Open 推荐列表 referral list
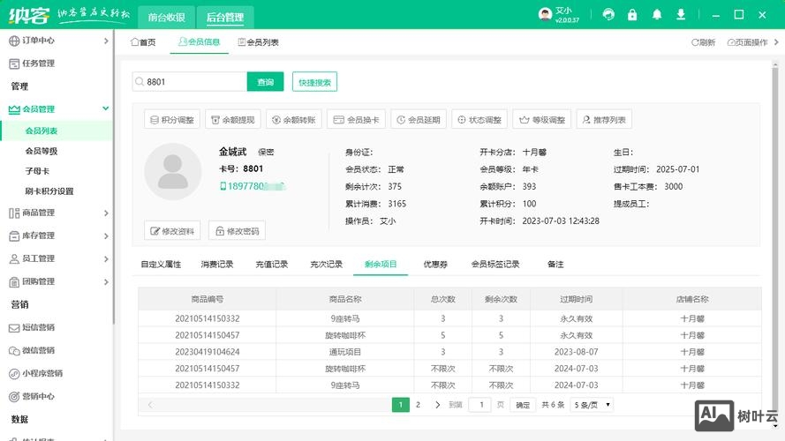Screen dimensions: 785x441 click(x=604, y=119)
